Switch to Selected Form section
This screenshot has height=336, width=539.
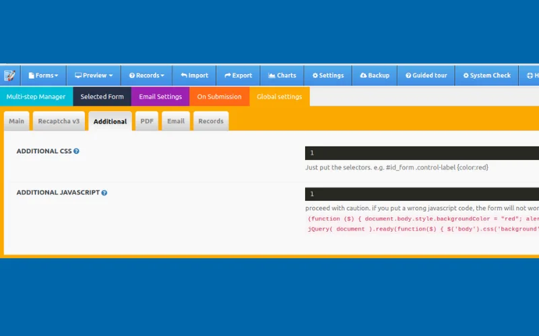click(102, 97)
